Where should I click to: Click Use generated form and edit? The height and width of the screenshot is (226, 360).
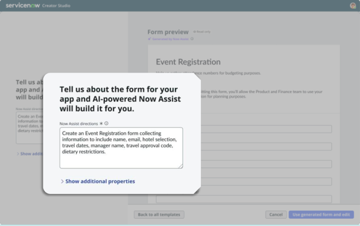[321, 215]
